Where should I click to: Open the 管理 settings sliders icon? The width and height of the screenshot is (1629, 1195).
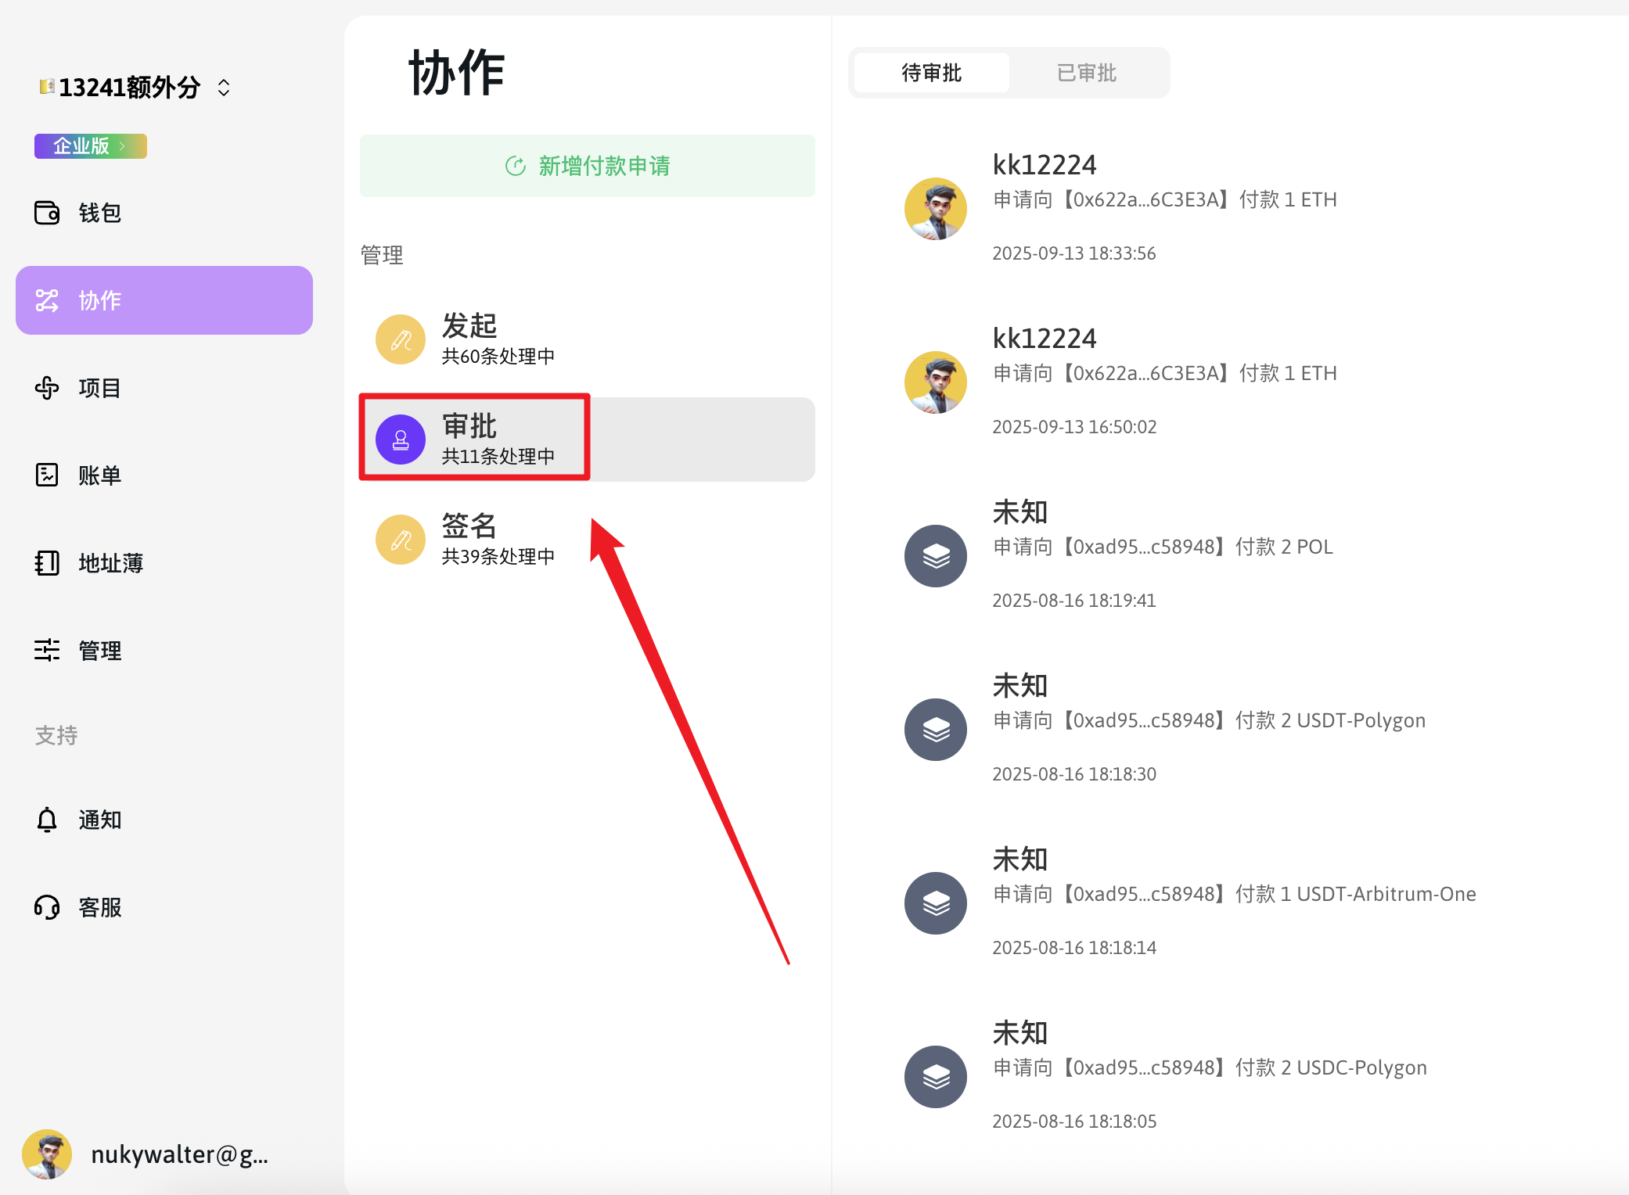[47, 651]
